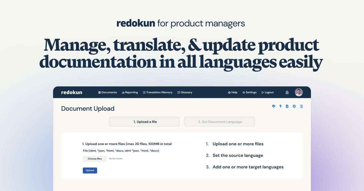Click the Choose files button
The image size is (364, 191).
(x=95, y=159)
